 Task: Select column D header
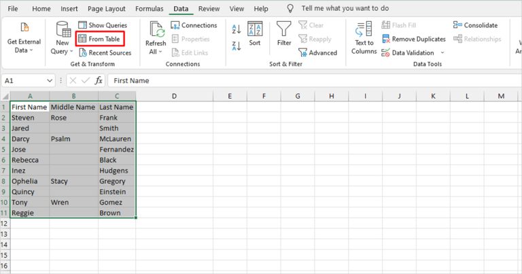pos(174,97)
